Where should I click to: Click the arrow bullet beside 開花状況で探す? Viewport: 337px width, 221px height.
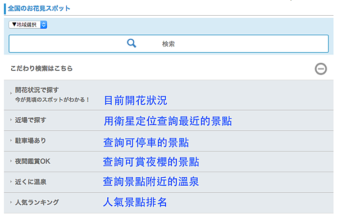click(x=11, y=93)
